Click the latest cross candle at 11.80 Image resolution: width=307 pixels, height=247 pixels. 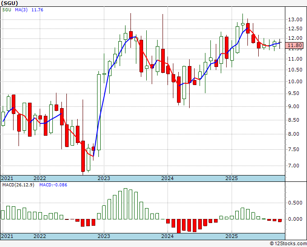(x=280, y=42)
